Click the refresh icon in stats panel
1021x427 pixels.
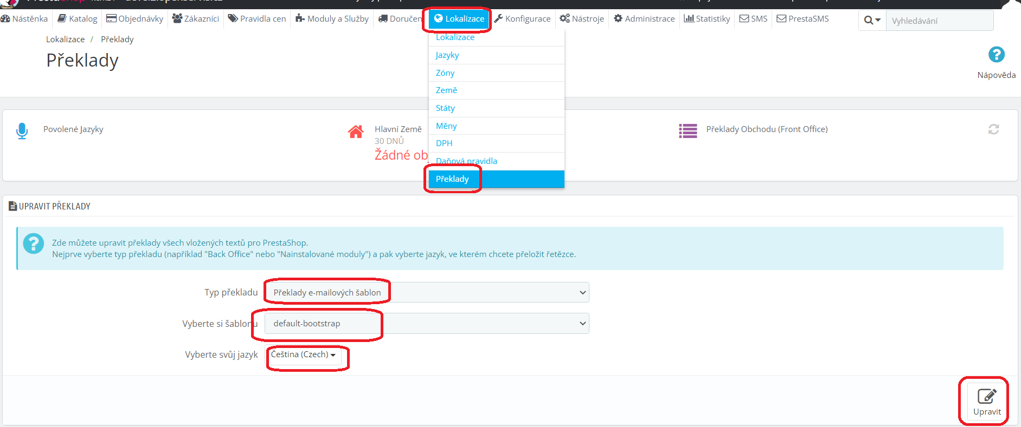tap(993, 129)
